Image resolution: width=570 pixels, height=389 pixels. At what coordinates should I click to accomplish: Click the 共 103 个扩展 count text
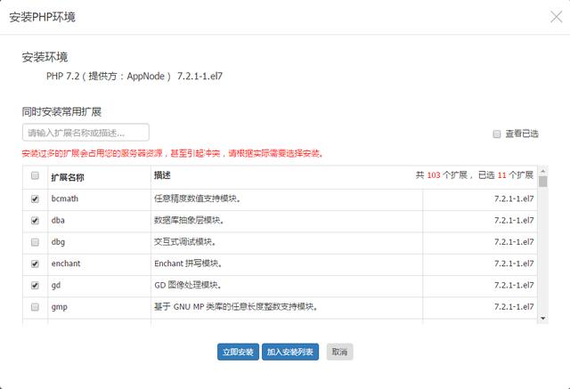click(444, 175)
